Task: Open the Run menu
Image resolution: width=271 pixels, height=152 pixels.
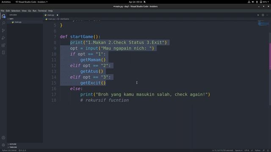Action: (x=35, y=11)
